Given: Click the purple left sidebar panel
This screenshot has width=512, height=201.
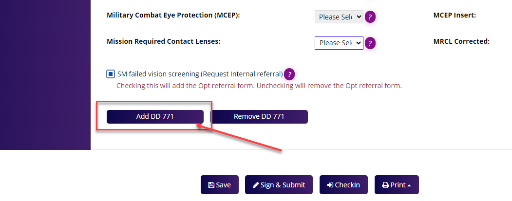Looking at the screenshot, I should (x=45, y=73).
